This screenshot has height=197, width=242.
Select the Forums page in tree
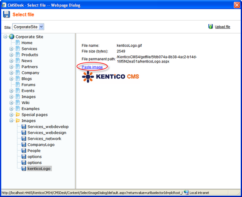28,85
